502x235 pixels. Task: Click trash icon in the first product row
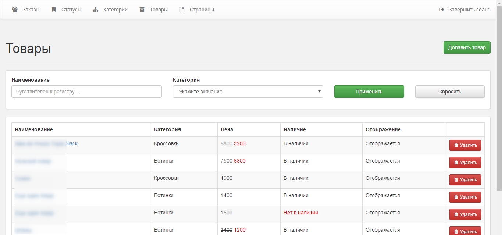click(x=456, y=145)
